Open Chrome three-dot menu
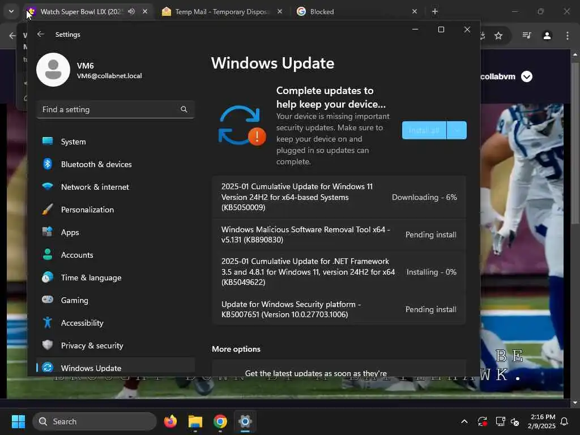 [568, 36]
